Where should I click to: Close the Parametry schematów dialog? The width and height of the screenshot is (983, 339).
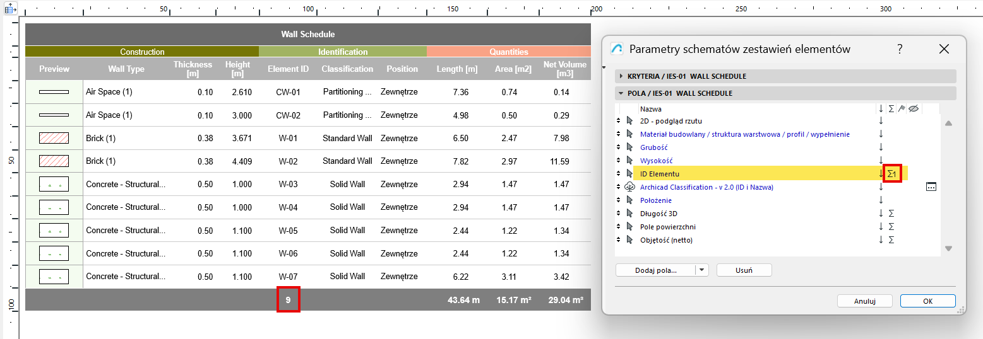(944, 49)
